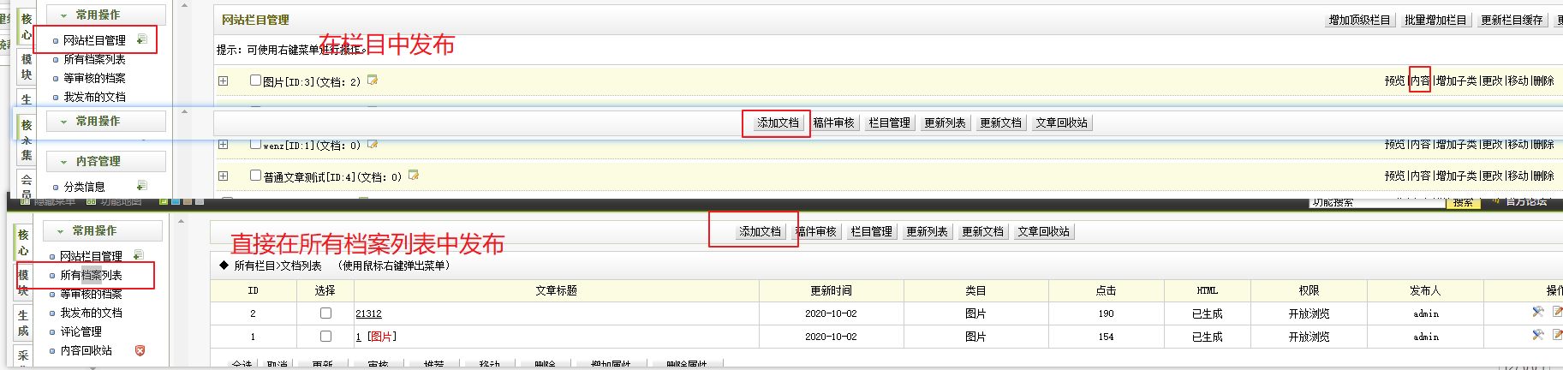Open 内容回收站 in the sidebar
This screenshot has width=1563, height=370.
click(86, 350)
